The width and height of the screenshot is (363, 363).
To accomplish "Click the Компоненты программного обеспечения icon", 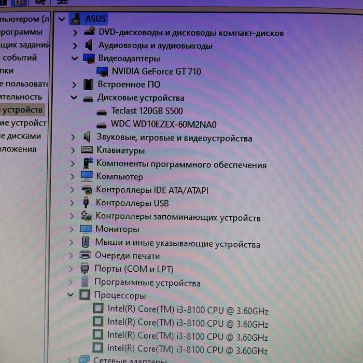I will pos(88,162).
